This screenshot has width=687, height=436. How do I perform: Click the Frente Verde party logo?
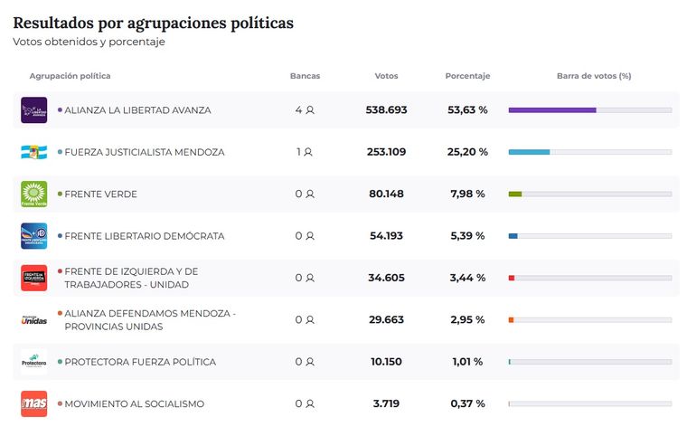33,194
